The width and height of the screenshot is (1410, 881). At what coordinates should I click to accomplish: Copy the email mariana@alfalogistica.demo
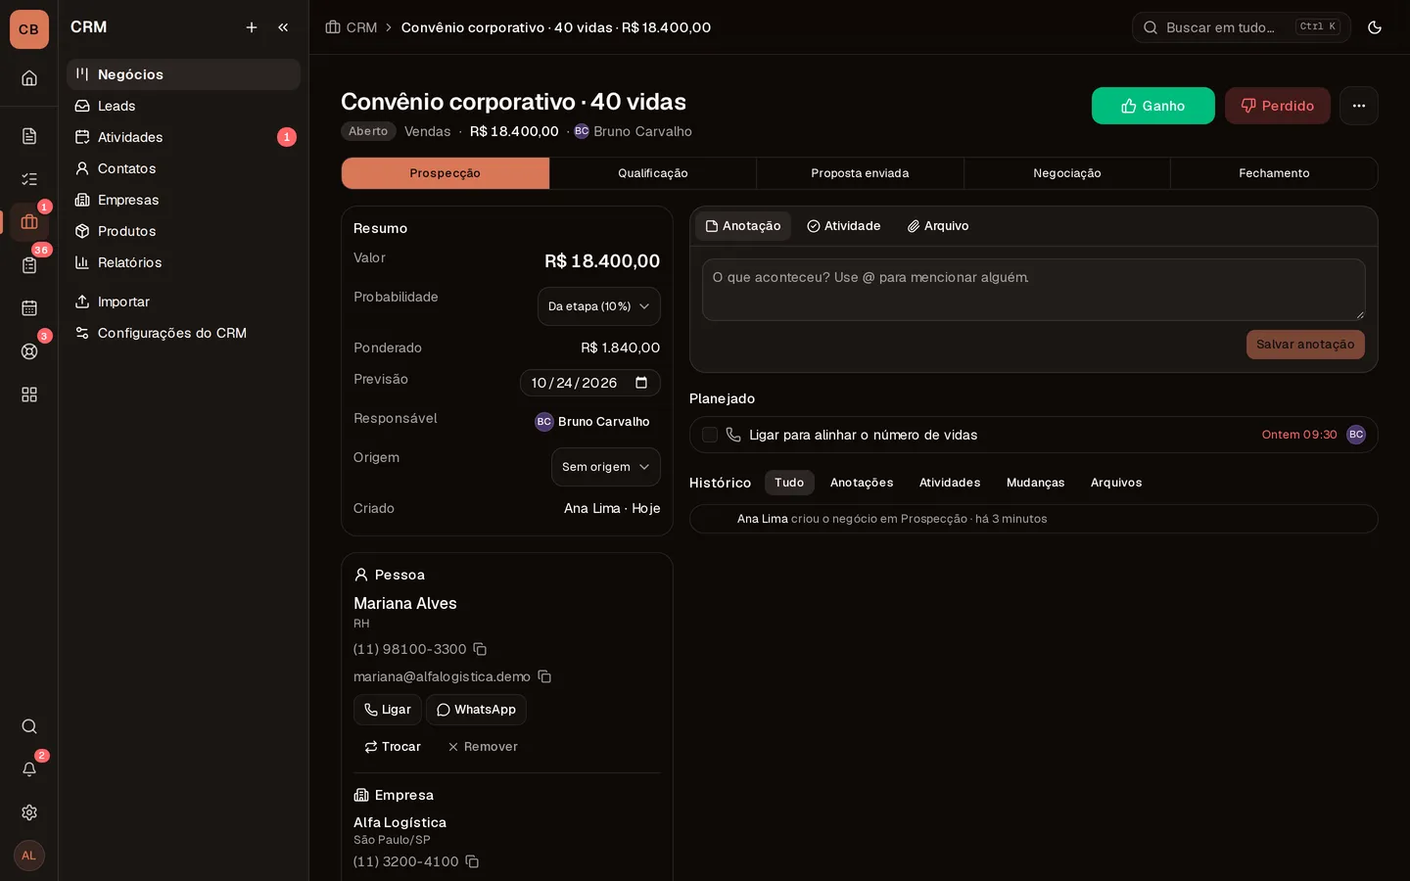pyautogui.click(x=544, y=676)
